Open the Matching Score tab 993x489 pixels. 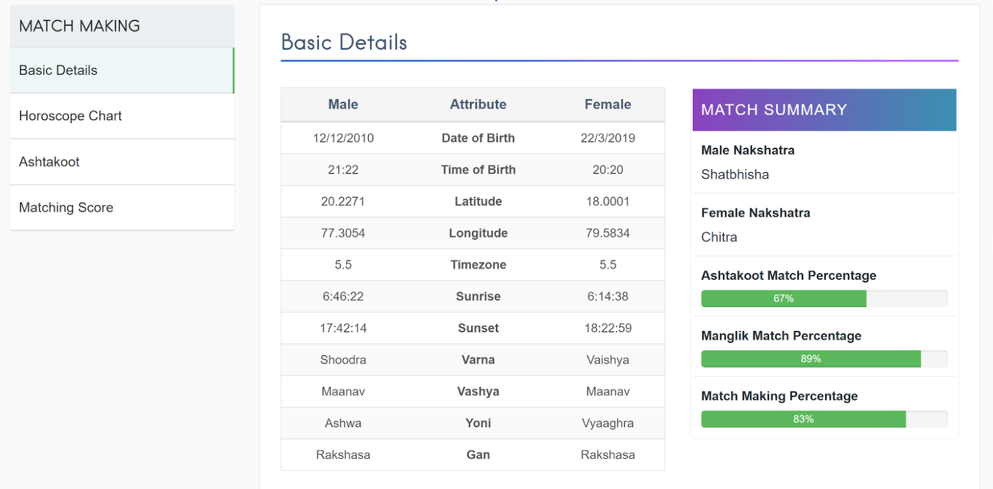click(66, 208)
